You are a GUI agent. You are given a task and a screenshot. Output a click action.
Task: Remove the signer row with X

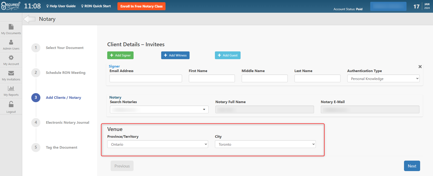(420, 67)
